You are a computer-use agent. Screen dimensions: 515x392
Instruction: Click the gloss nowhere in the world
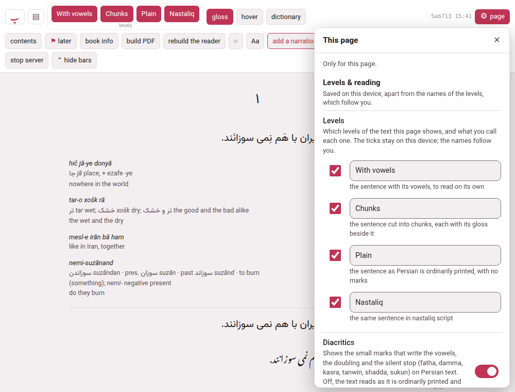(98, 184)
